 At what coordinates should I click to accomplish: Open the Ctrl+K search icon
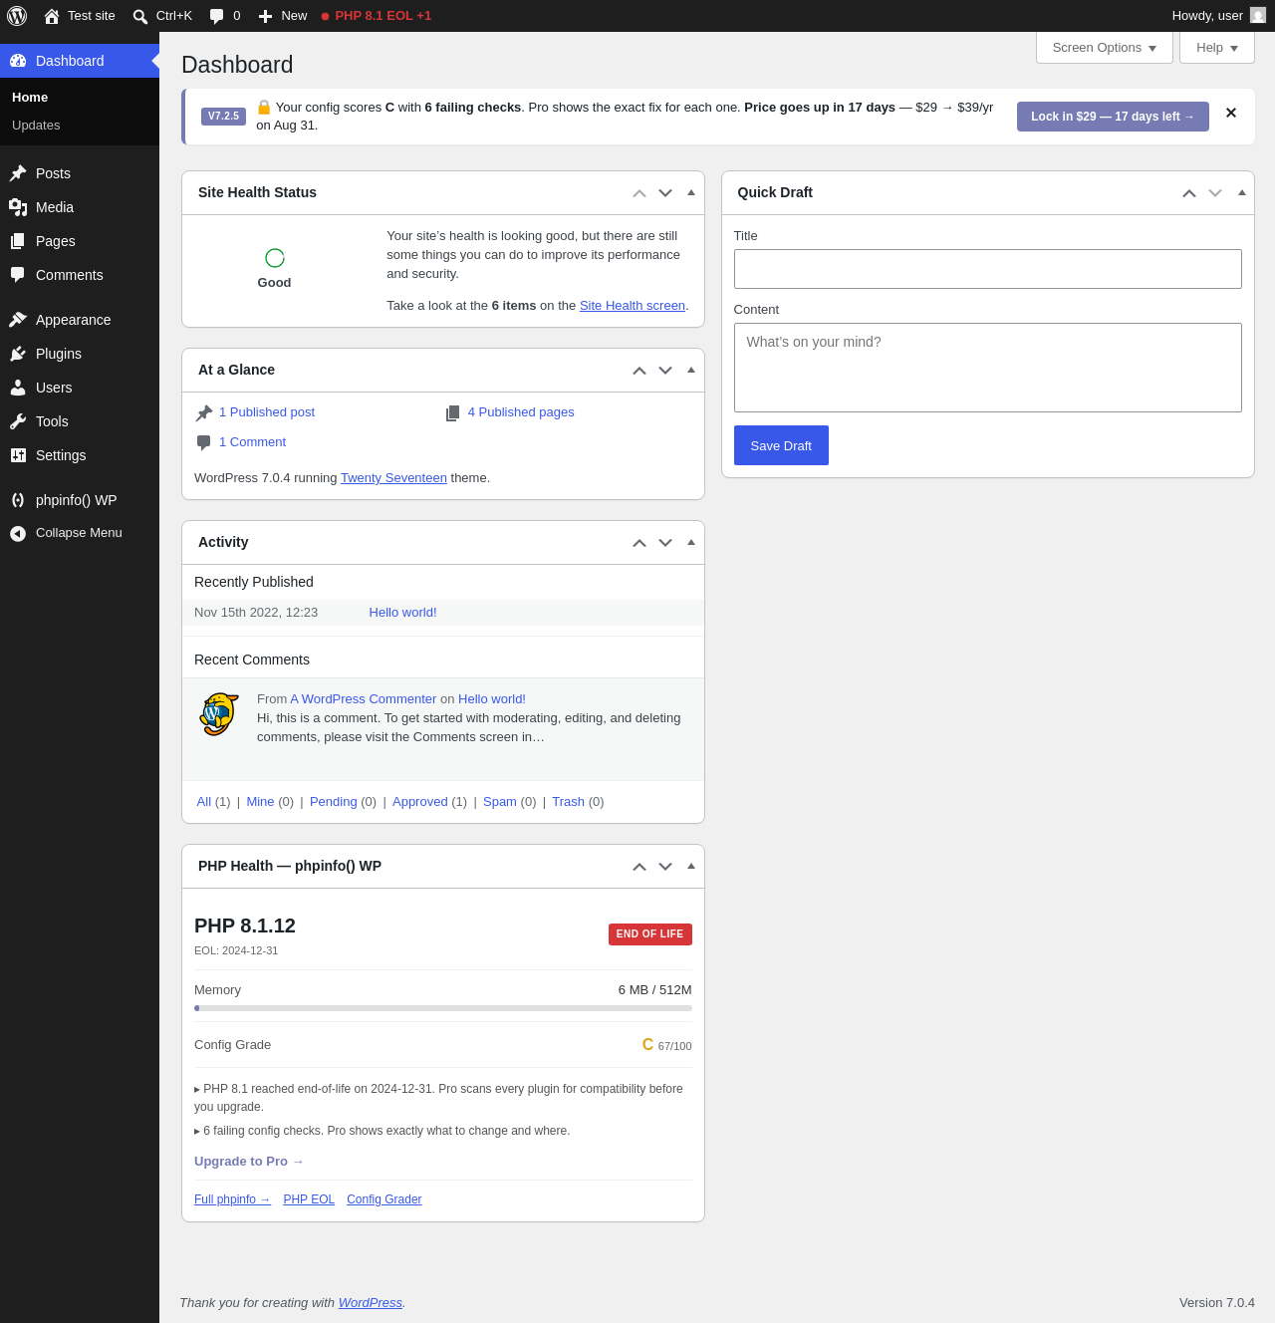pos(140,16)
